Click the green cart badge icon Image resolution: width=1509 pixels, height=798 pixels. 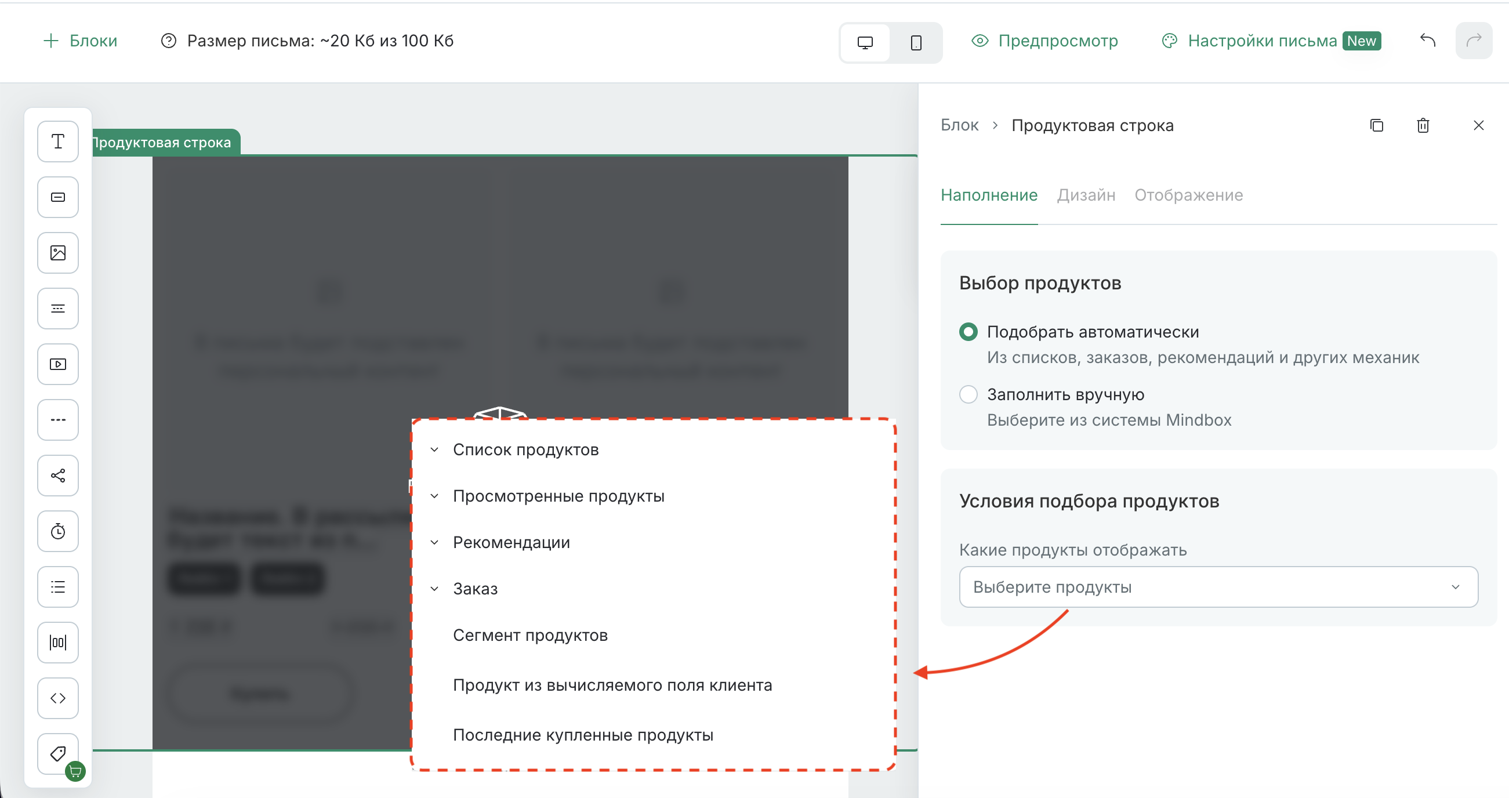point(75,772)
